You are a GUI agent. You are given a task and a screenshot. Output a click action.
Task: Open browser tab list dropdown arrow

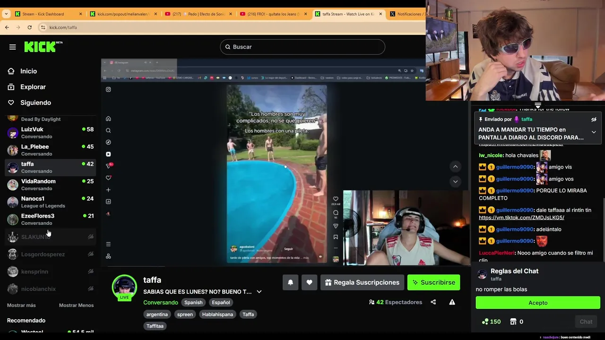(x=6, y=14)
